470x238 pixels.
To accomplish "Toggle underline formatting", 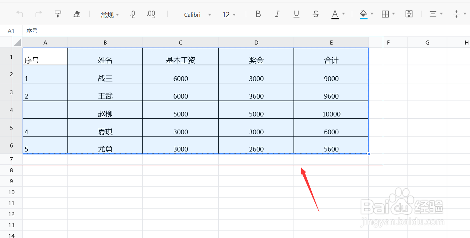I will coord(296,14).
